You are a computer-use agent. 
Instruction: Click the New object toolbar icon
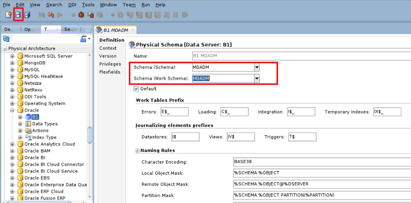(8, 15)
